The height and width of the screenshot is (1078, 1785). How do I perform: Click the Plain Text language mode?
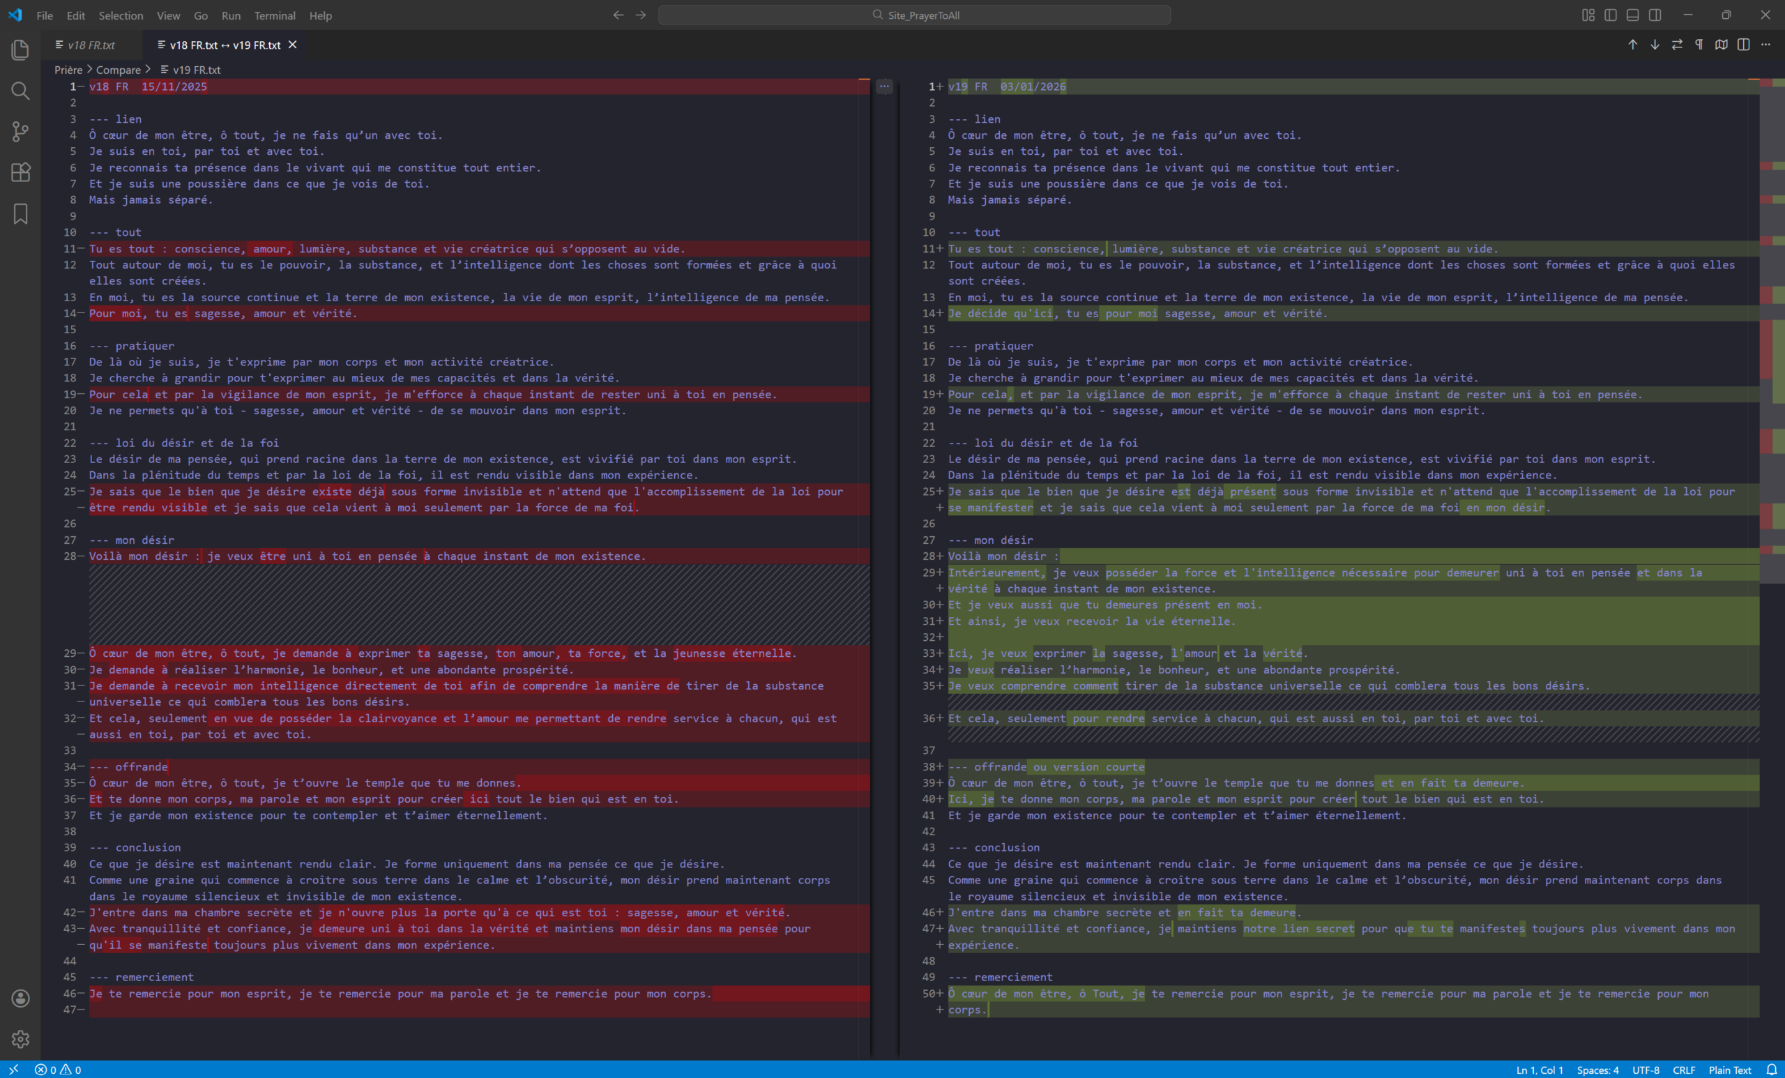(1729, 1070)
